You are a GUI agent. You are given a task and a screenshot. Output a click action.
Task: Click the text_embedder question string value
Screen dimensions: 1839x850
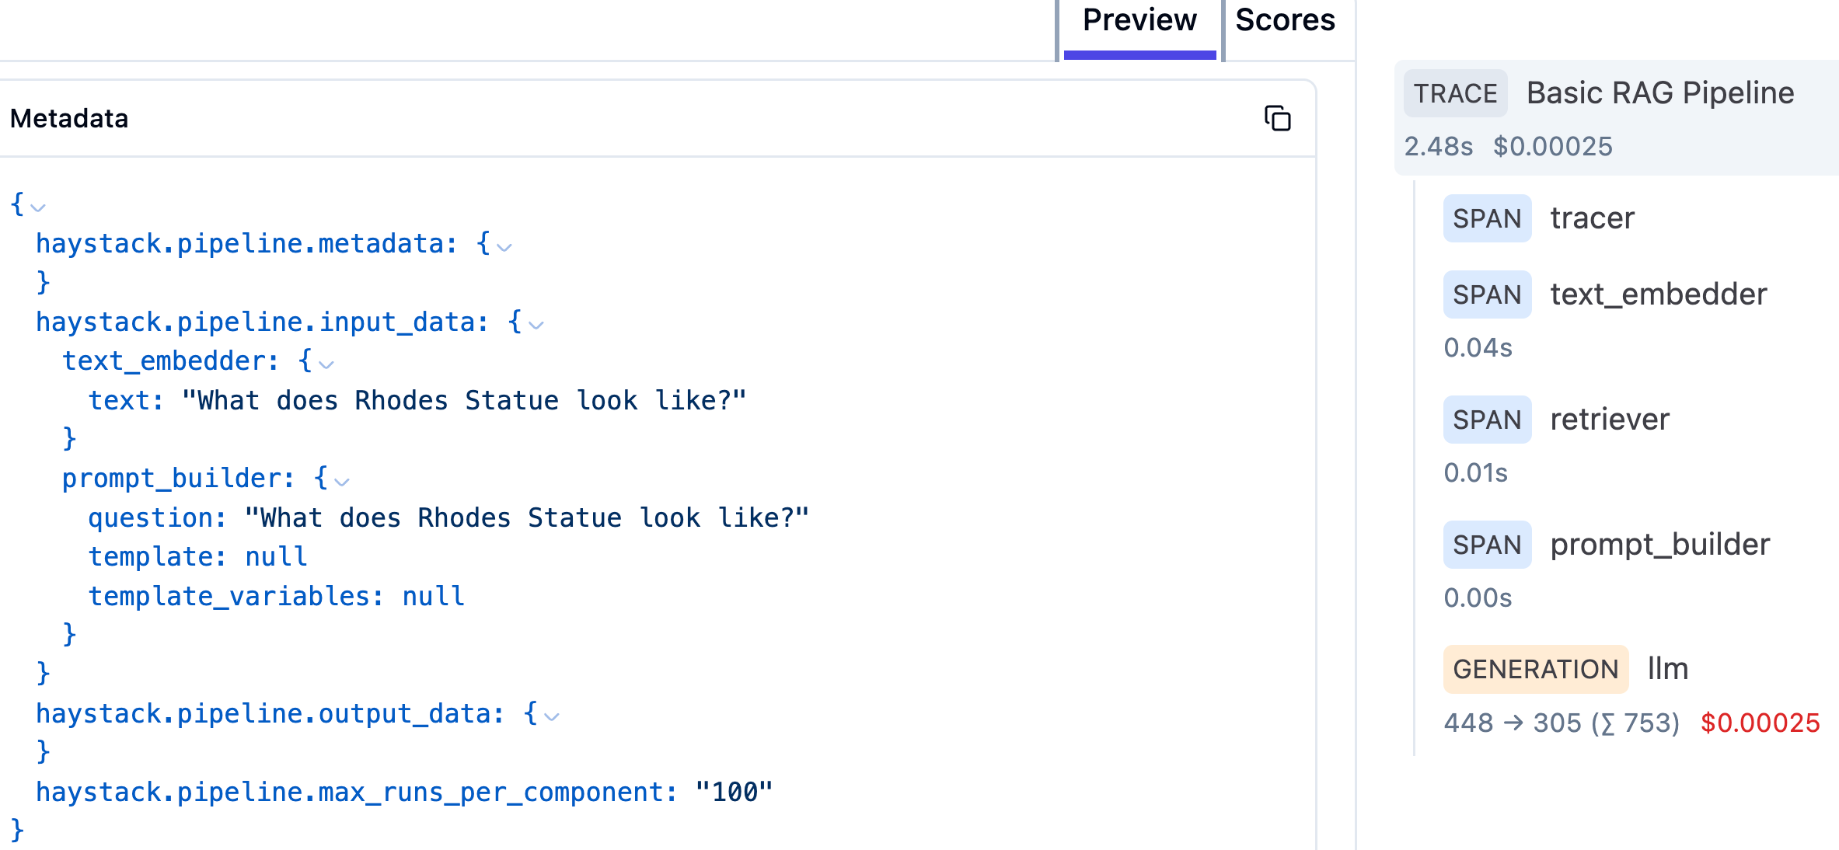tap(463, 401)
